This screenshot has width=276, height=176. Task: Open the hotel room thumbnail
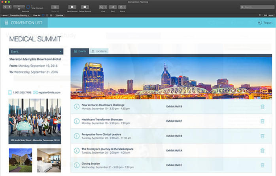49,160
